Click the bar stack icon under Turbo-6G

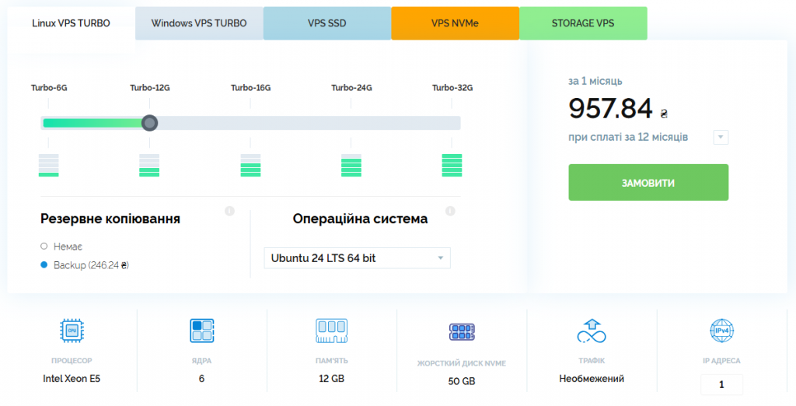click(x=49, y=165)
